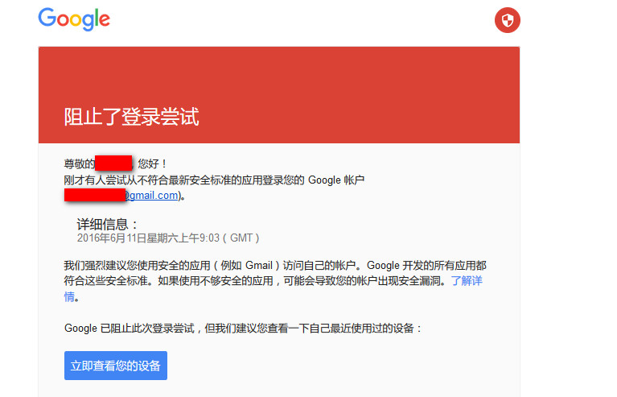
Task: Open the 了解详情 learn more link
Action: click(x=467, y=281)
